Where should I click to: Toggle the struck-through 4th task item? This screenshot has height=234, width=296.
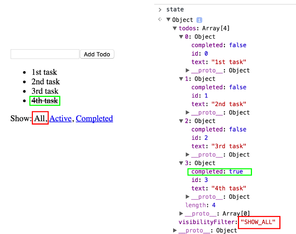point(45,101)
